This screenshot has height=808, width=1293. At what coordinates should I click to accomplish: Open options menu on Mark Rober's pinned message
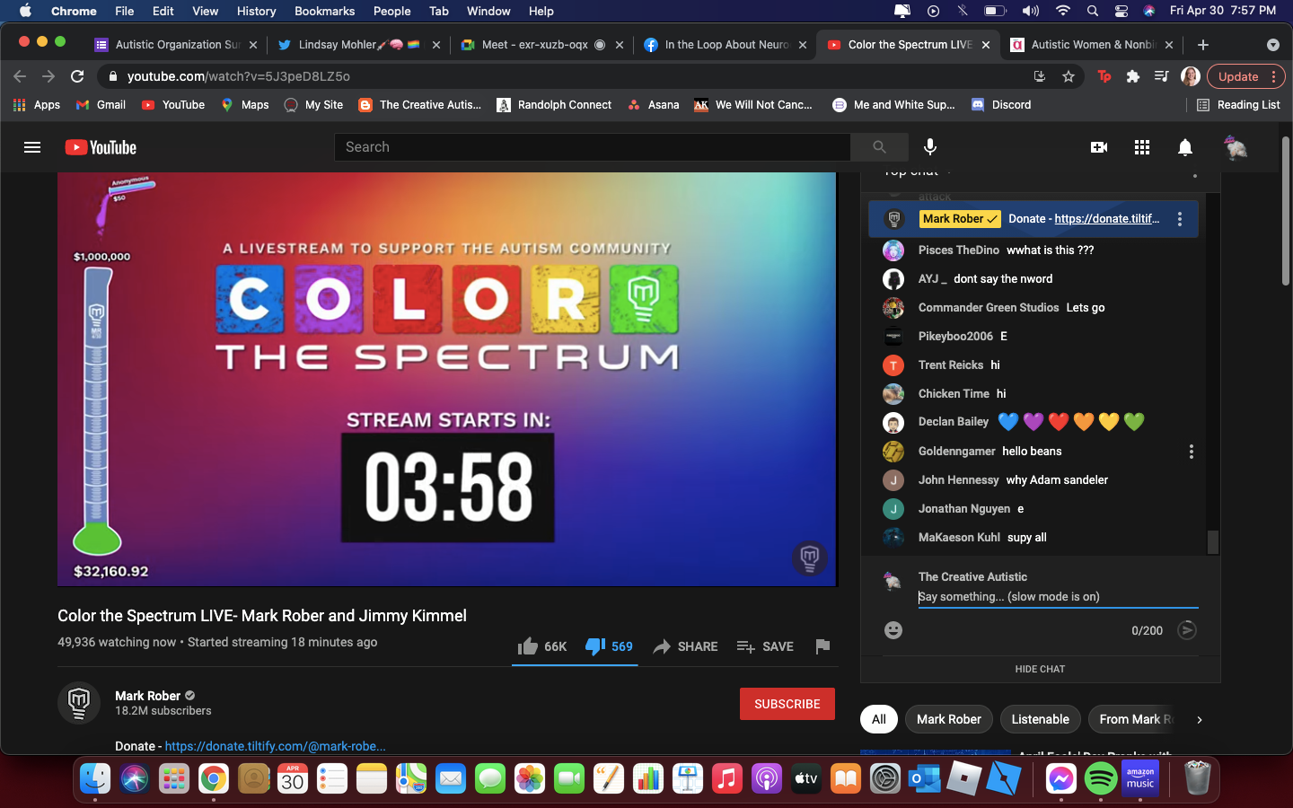[1179, 219]
